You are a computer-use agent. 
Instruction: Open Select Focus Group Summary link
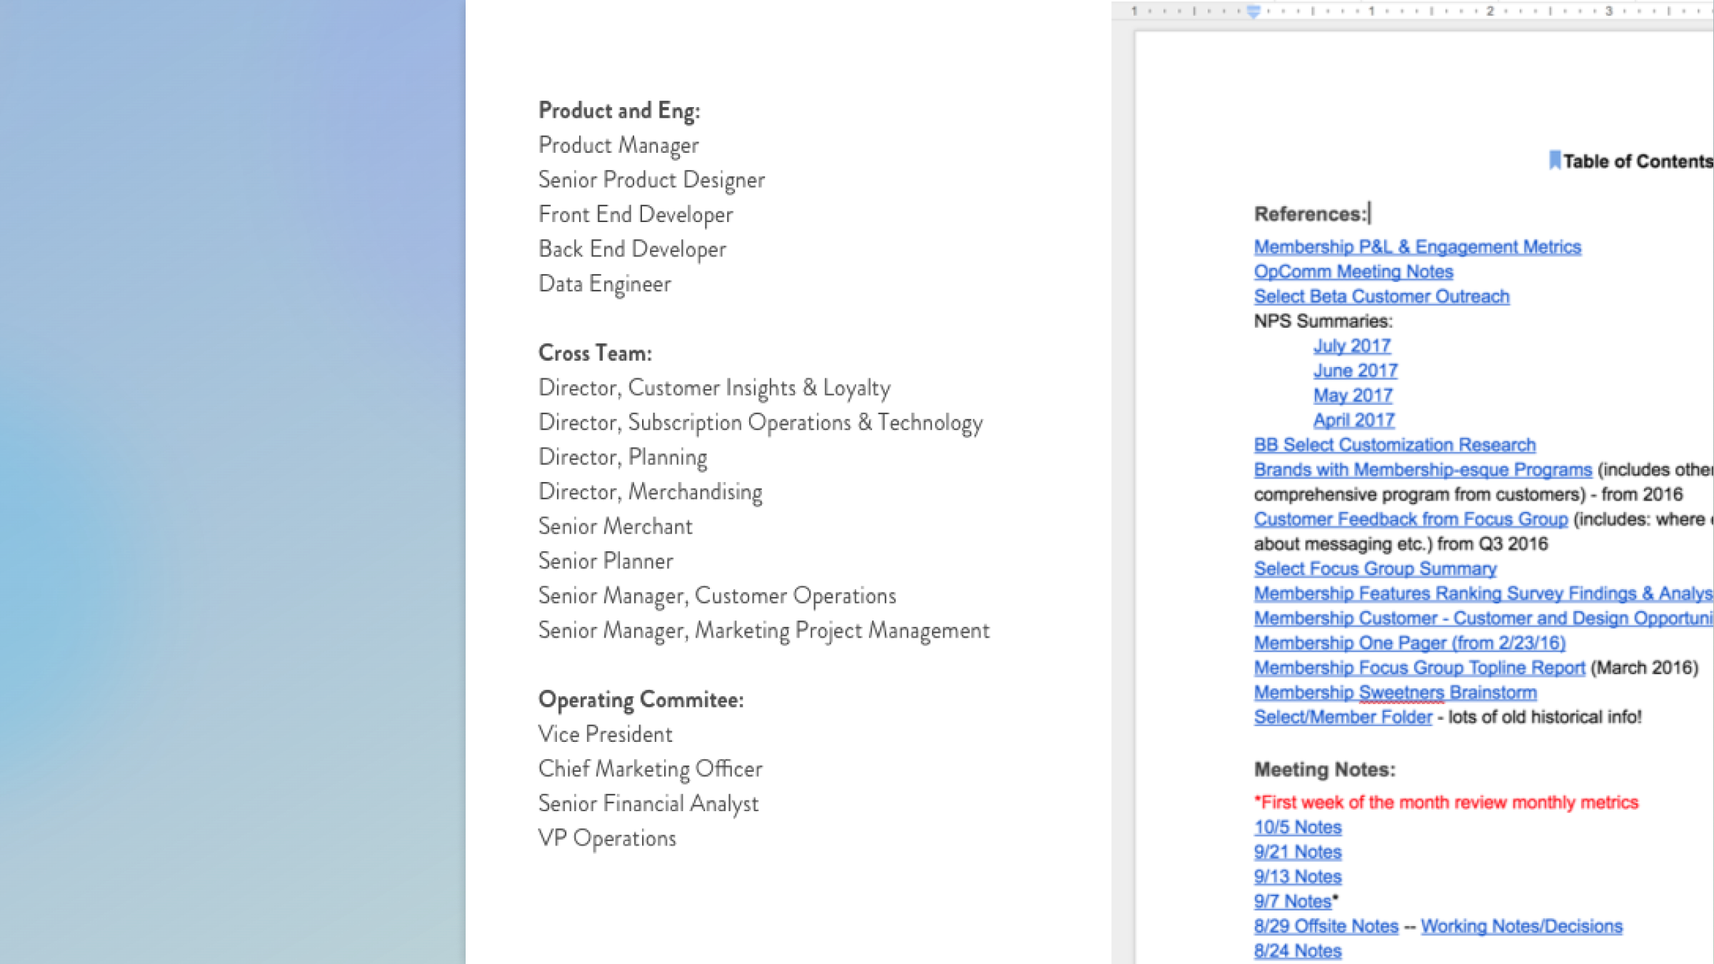(x=1375, y=569)
